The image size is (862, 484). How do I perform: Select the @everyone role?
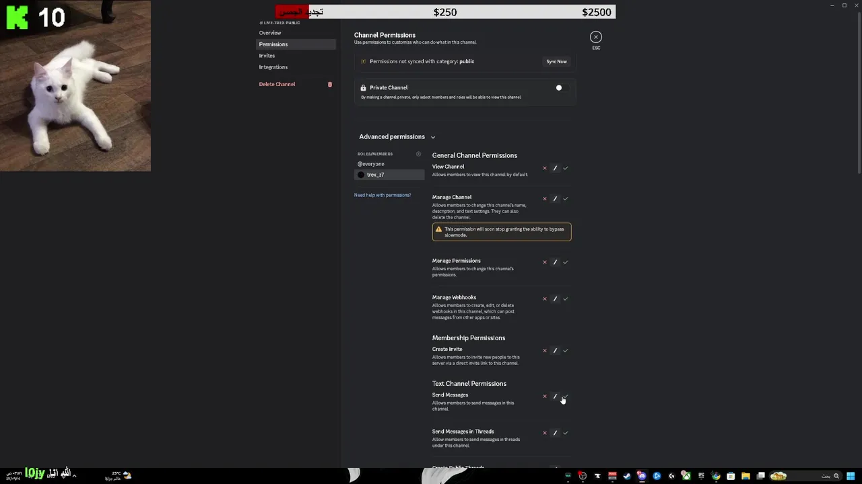(x=390, y=164)
